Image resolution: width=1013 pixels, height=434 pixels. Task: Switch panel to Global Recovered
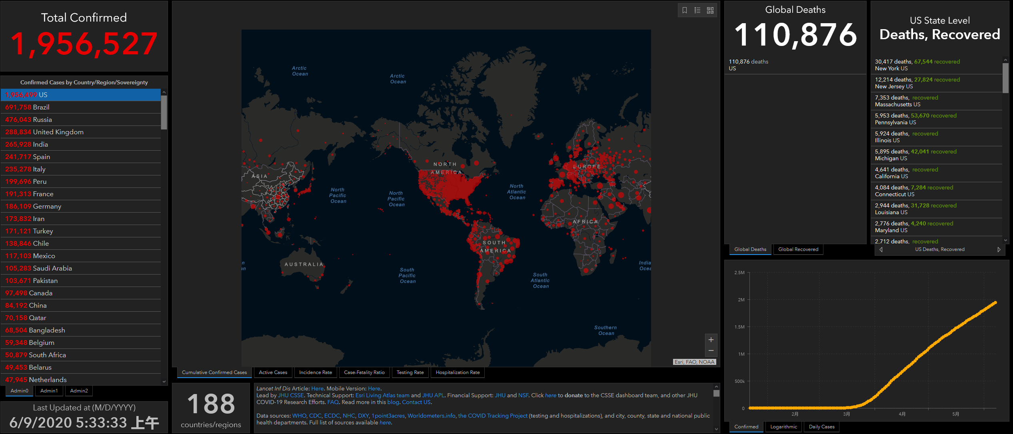pos(798,249)
